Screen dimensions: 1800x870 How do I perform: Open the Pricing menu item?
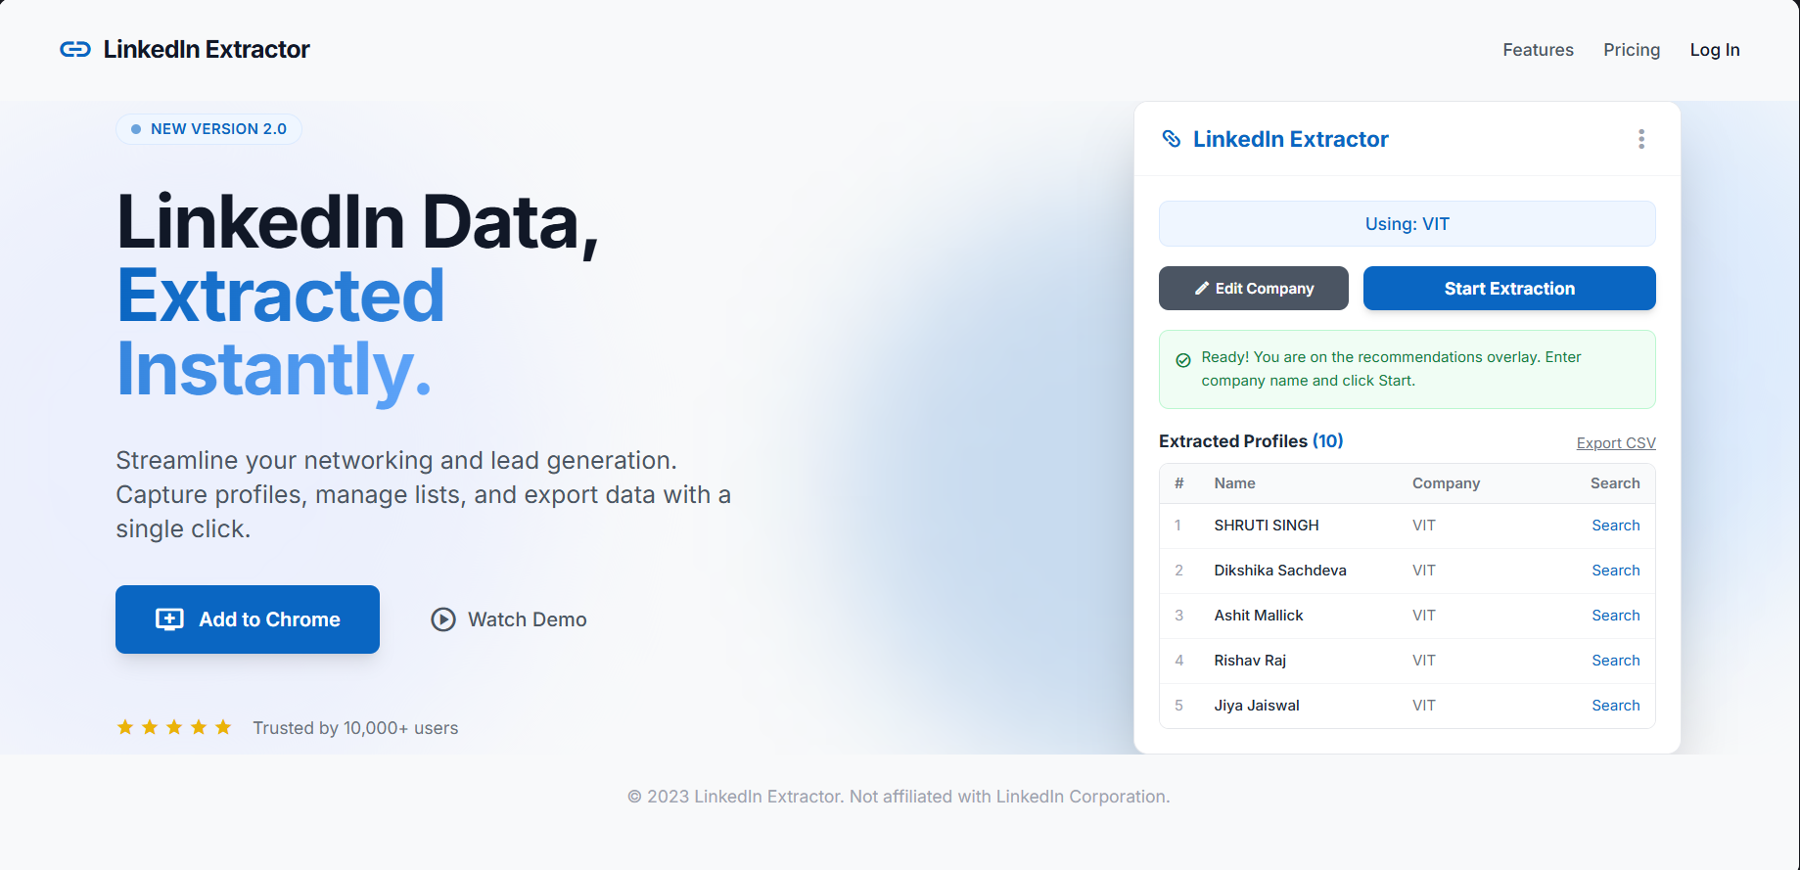pyautogui.click(x=1632, y=50)
